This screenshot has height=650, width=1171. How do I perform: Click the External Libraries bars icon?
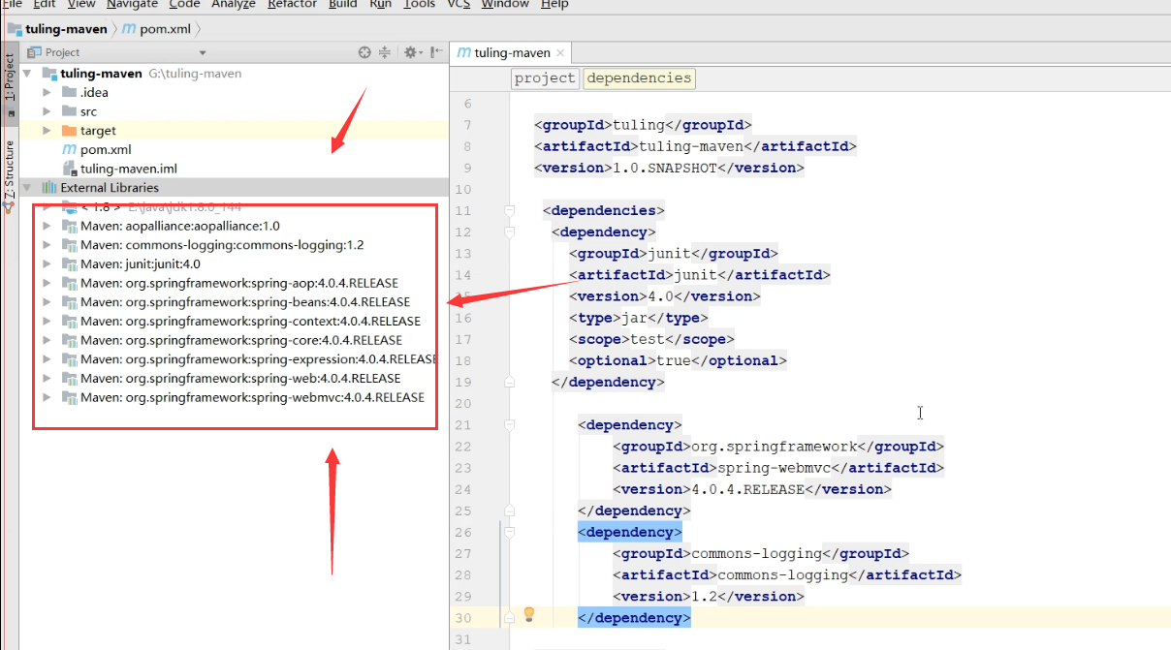(x=49, y=188)
